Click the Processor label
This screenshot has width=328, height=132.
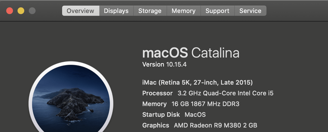coord(157,93)
